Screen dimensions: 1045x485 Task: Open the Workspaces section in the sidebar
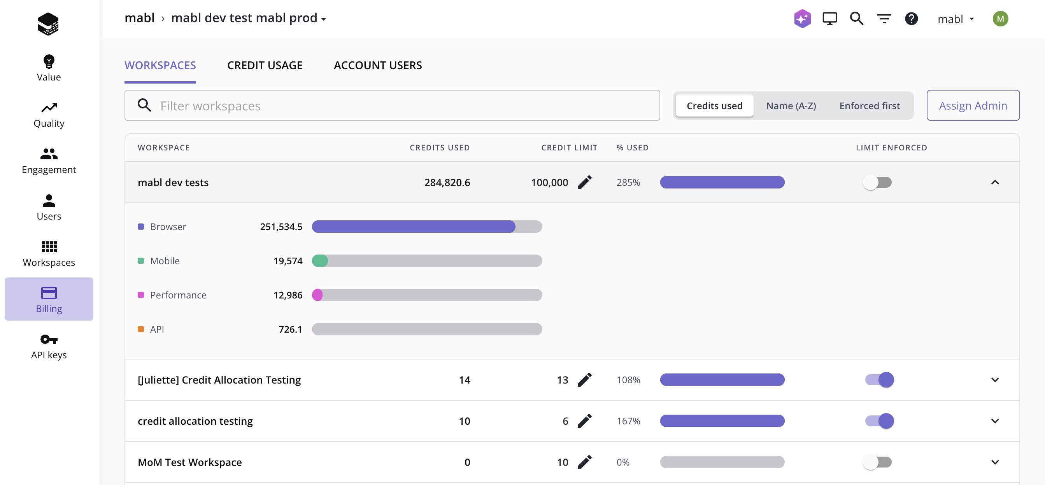coord(49,254)
